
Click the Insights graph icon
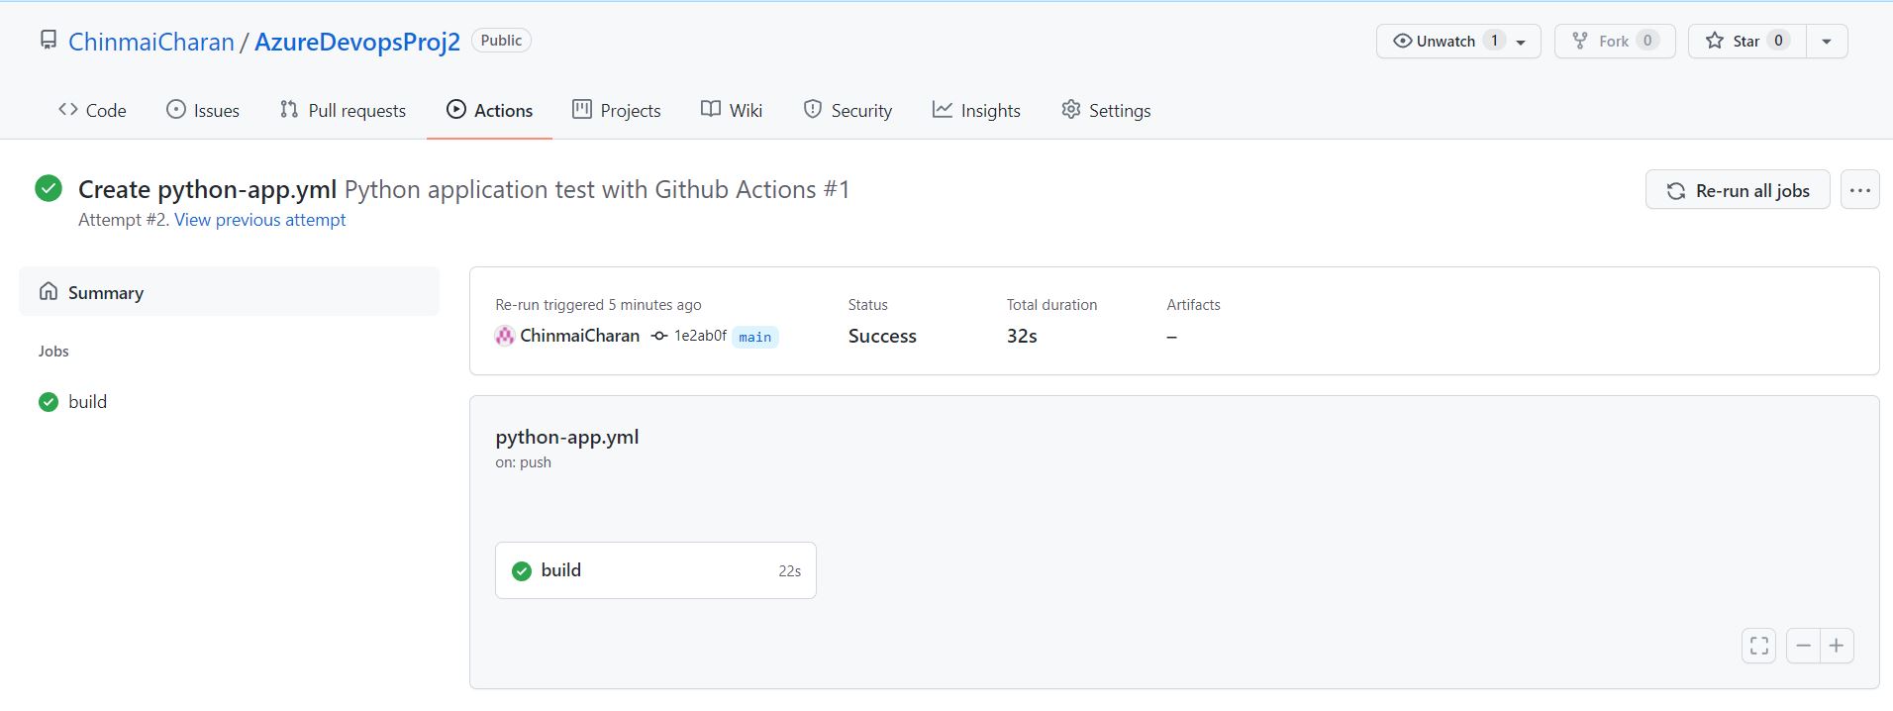pyautogui.click(x=943, y=109)
